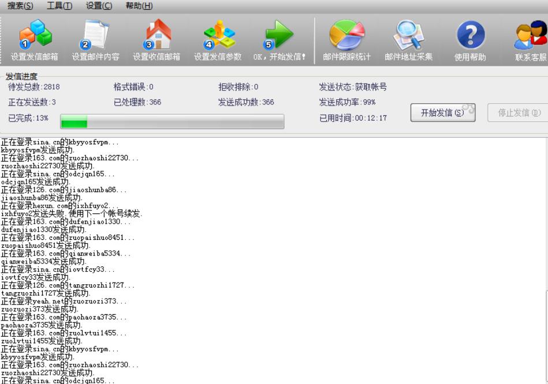Select the 设置邮件内容 toolbar icon

(96, 35)
